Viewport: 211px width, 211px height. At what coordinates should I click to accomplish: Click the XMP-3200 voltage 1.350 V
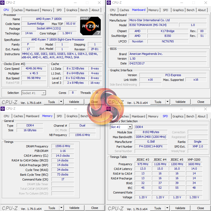[x=194, y=197]
